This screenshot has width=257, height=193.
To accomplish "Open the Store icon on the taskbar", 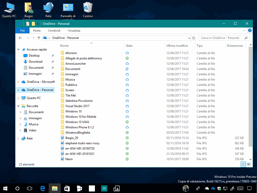I will [x=67, y=188].
